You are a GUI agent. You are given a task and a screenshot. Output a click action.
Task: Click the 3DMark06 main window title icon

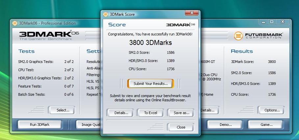pos(15,23)
